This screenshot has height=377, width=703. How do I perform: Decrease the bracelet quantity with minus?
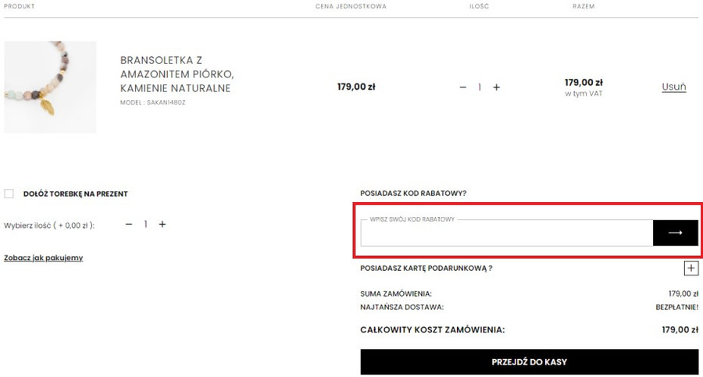click(463, 87)
